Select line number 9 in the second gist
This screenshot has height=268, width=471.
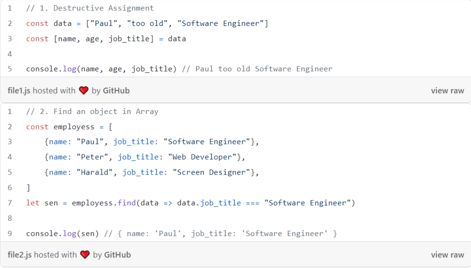point(10,234)
